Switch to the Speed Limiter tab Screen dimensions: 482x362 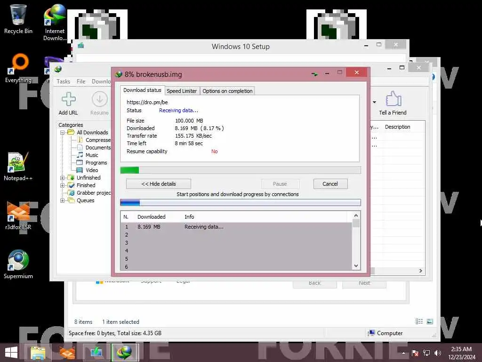click(182, 91)
